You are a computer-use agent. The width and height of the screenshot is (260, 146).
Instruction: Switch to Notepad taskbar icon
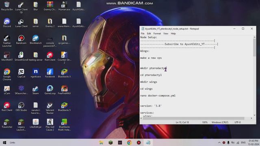click(x=148, y=142)
